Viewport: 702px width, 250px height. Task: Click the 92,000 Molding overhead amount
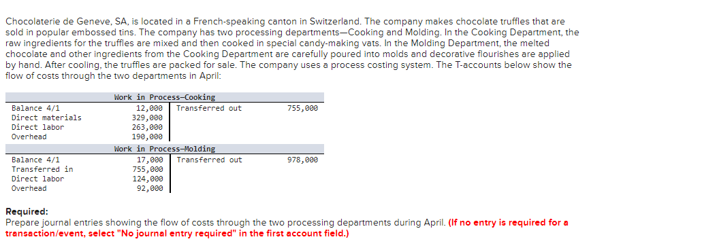point(150,188)
